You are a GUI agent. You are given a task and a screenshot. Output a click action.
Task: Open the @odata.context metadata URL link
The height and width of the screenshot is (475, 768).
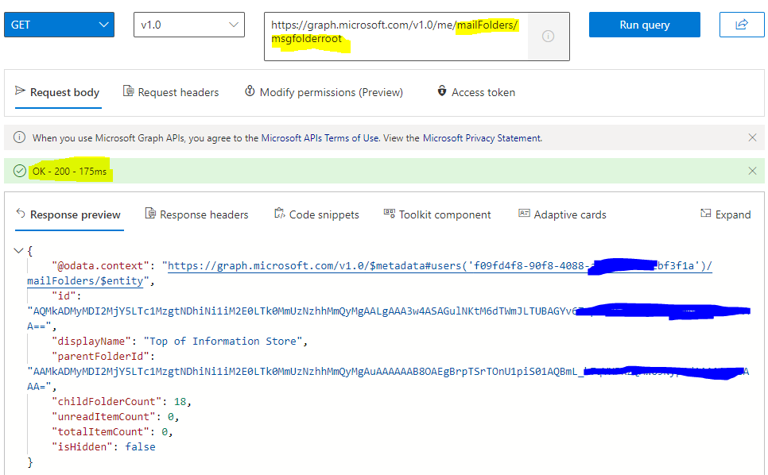click(318, 265)
